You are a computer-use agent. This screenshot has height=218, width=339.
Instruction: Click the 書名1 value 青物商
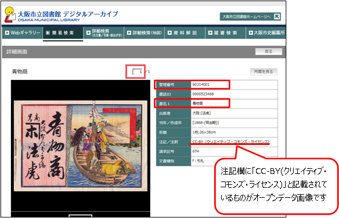[197, 103]
